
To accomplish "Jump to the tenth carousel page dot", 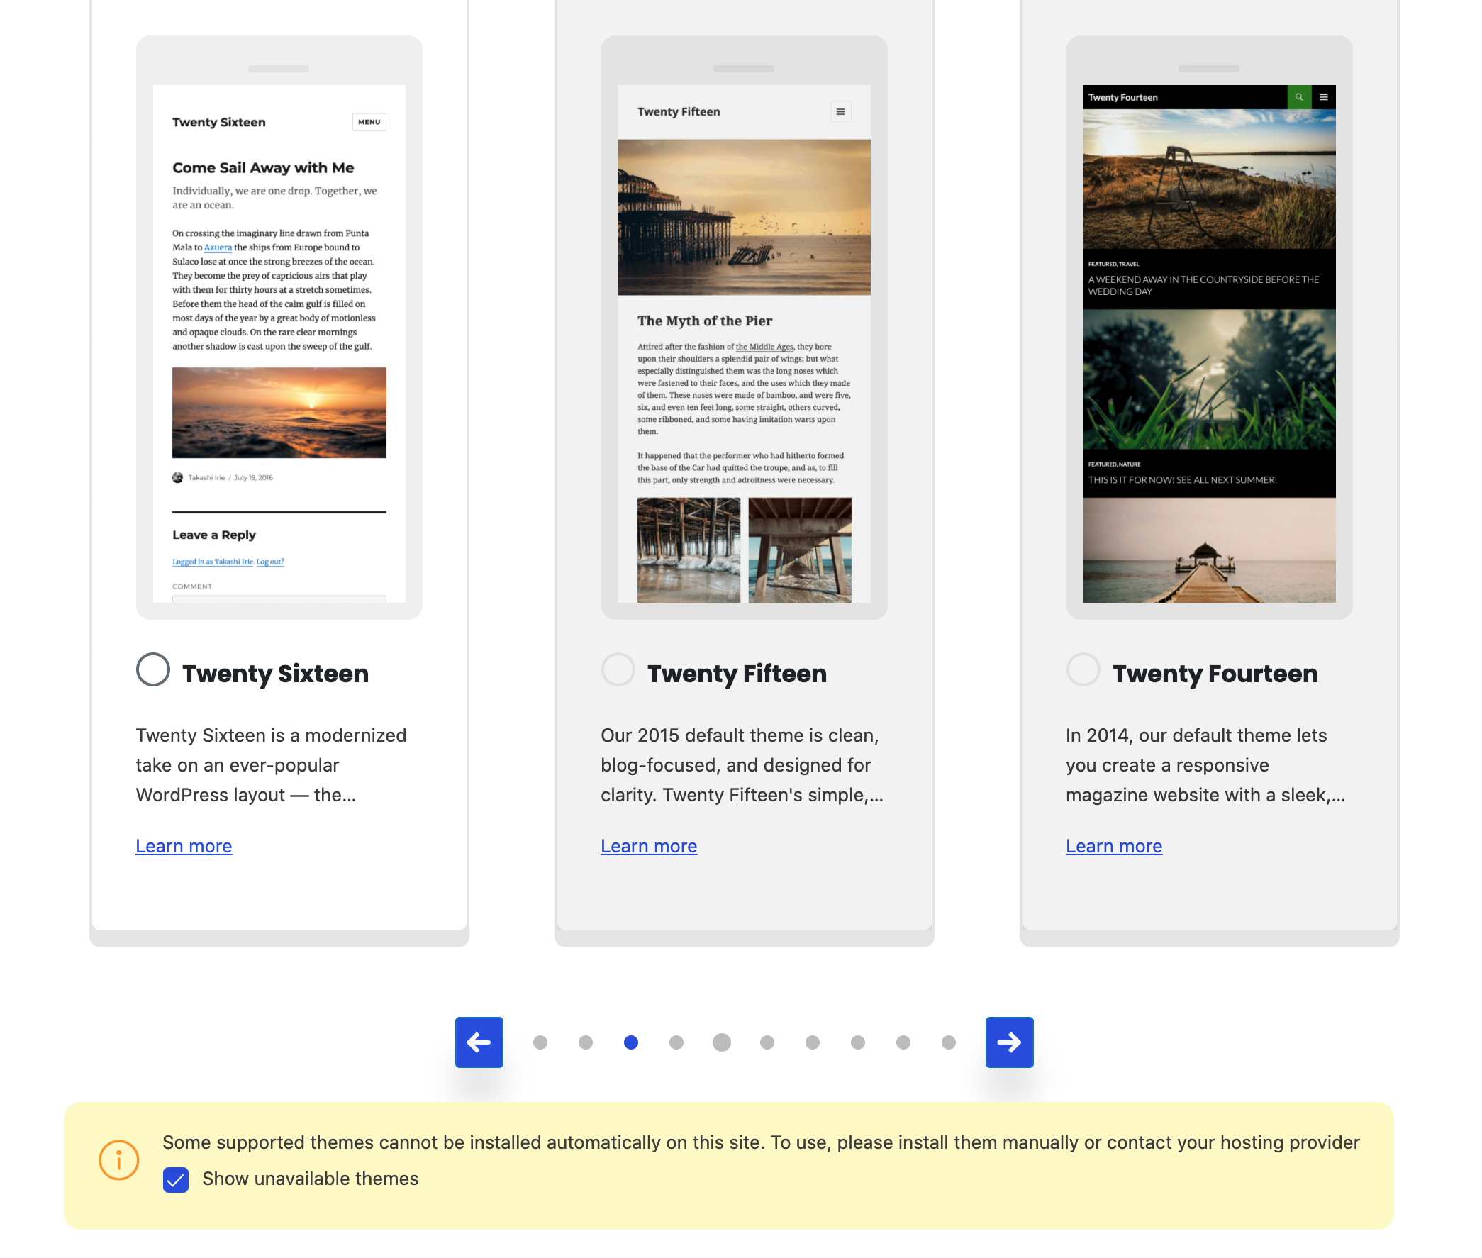I will (948, 1042).
